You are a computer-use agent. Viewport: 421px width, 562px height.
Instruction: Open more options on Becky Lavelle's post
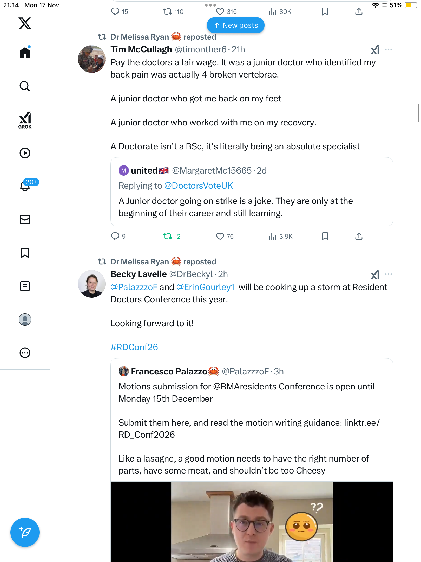pos(389,274)
